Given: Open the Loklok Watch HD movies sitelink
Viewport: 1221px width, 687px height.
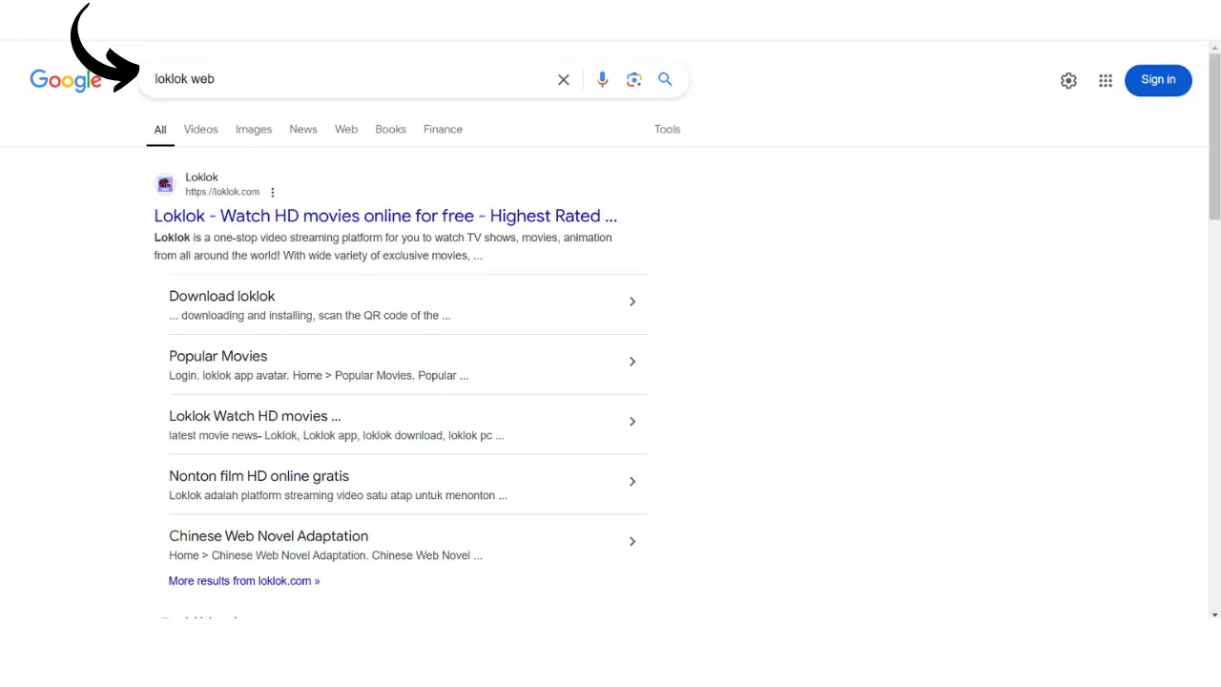Looking at the screenshot, I should point(255,416).
